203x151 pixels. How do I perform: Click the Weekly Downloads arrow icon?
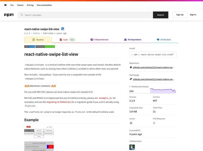coord(130,87)
